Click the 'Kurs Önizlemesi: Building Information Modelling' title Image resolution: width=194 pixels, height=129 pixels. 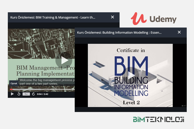(119, 33)
